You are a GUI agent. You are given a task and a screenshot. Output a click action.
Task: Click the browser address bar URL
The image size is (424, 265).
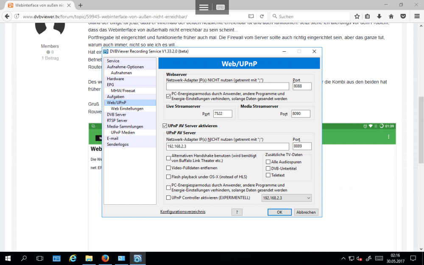point(105,17)
